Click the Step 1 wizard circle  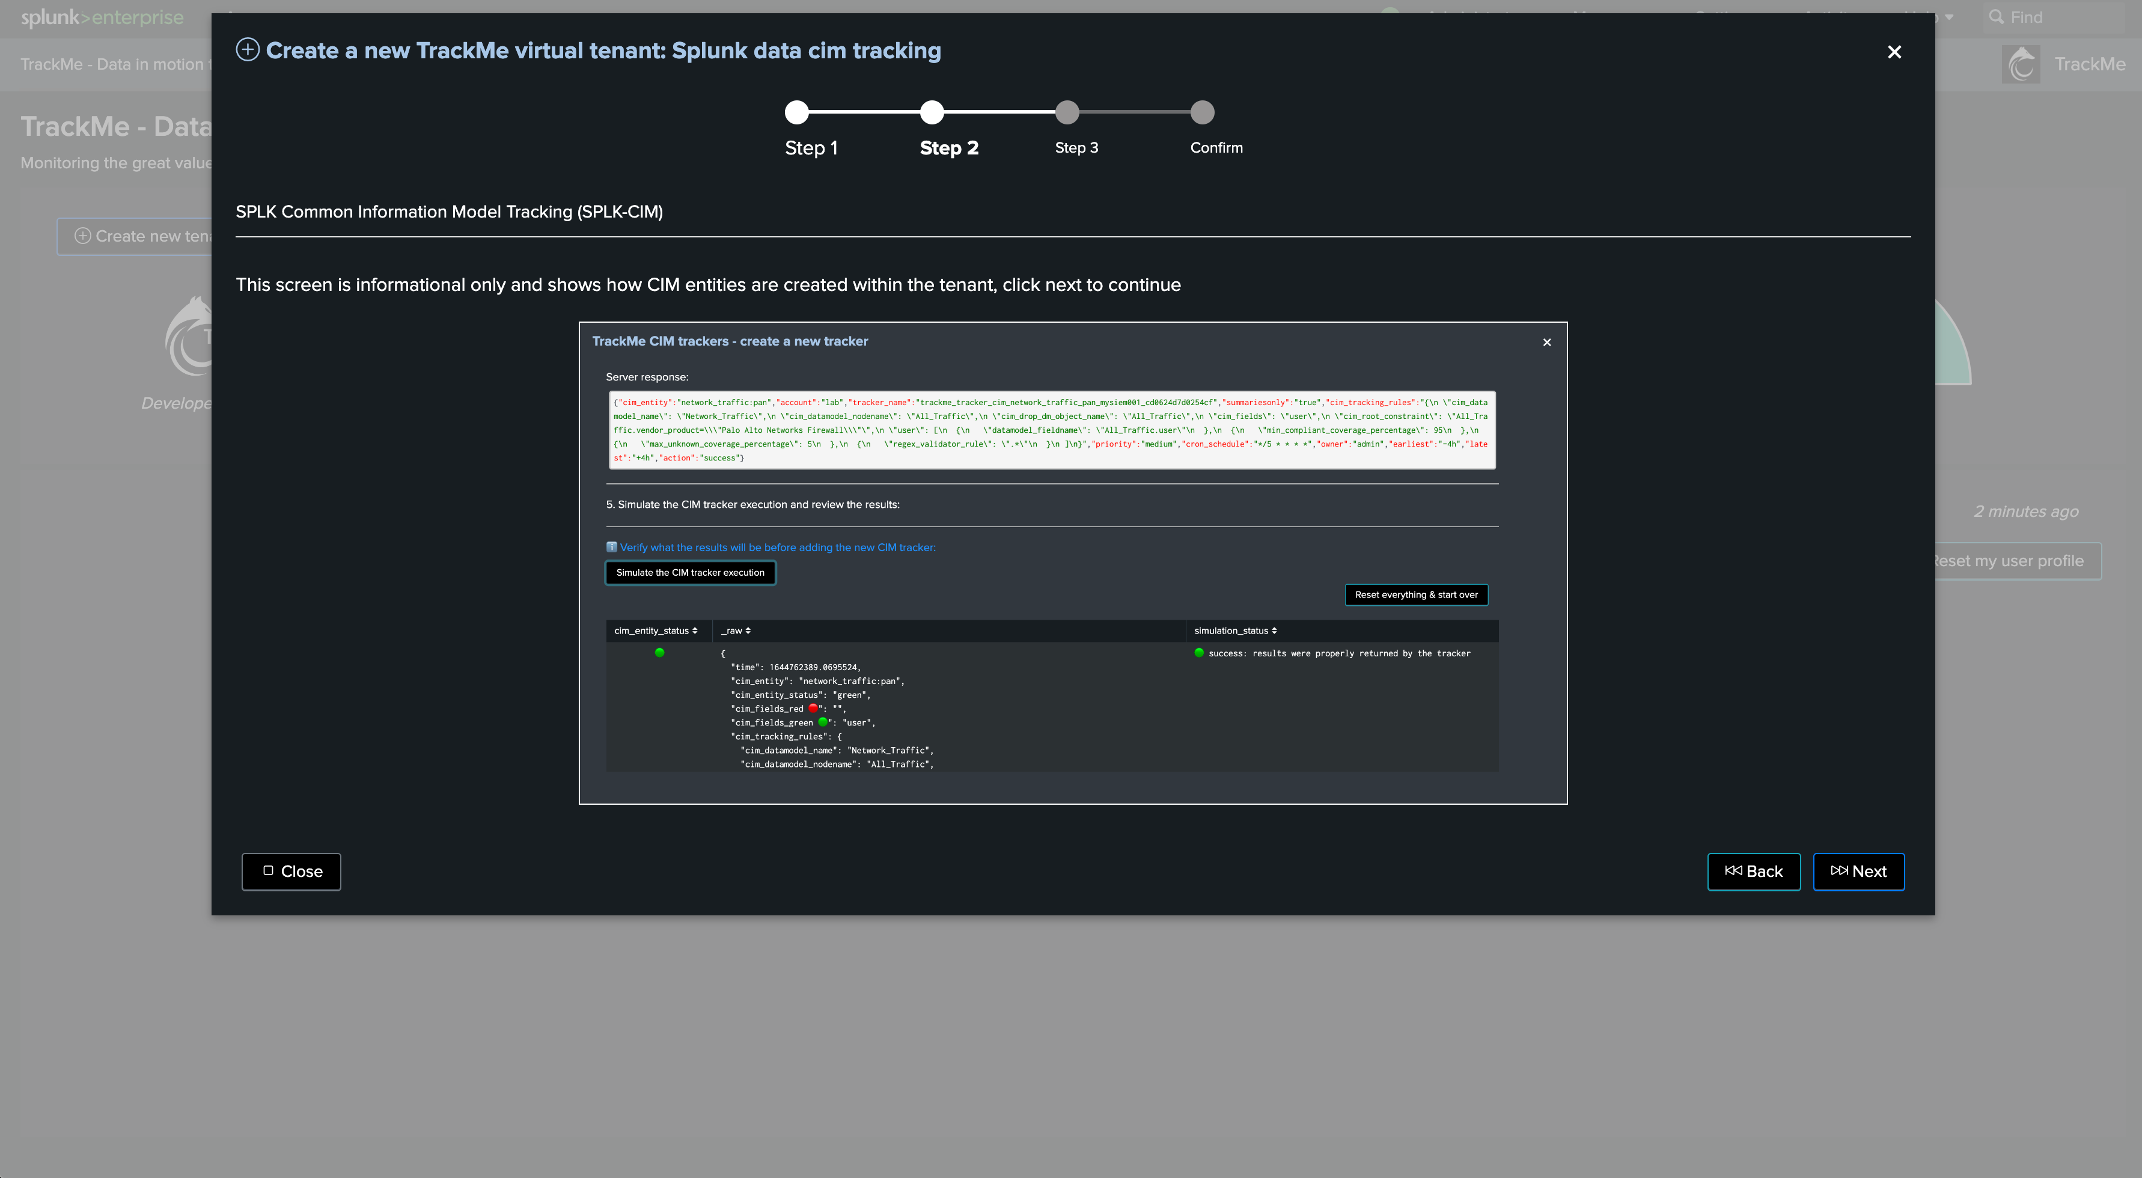point(796,112)
